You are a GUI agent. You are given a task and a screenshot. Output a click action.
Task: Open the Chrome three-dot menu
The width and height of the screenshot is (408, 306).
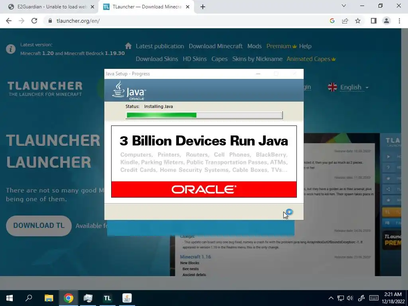tap(399, 21)
